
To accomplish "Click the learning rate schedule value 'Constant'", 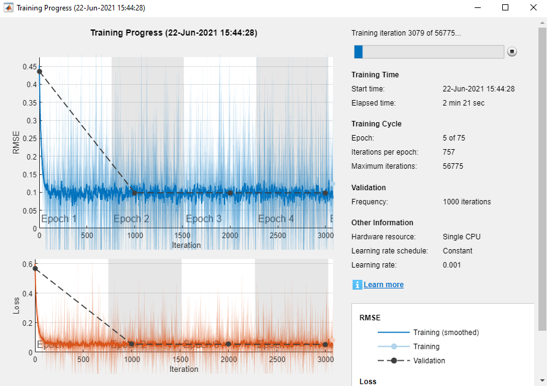I will tap(457, 251).
